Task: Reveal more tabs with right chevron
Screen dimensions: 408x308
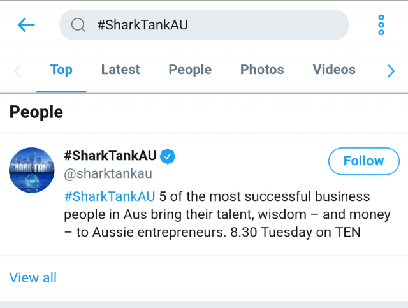Action: pyautogui.click(x=391, y=71)
